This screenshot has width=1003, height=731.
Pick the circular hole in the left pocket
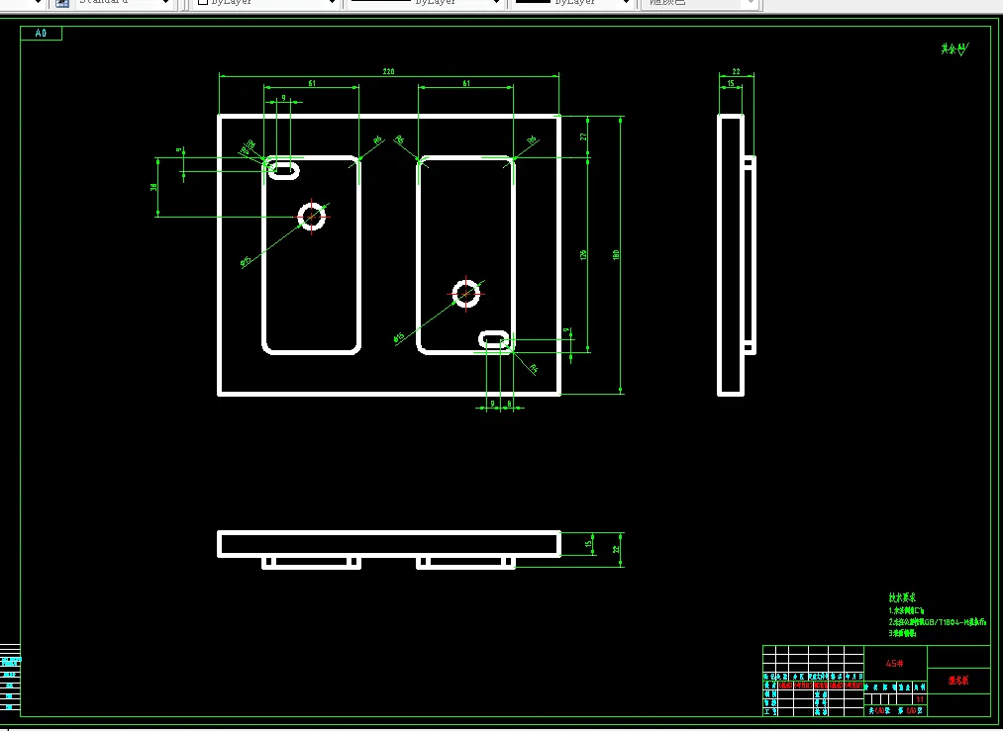(312, 217)
